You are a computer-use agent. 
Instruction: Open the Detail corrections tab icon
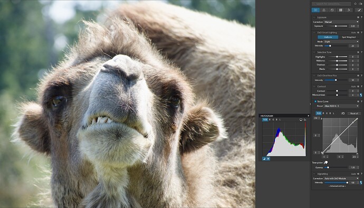tap(332, 10)
